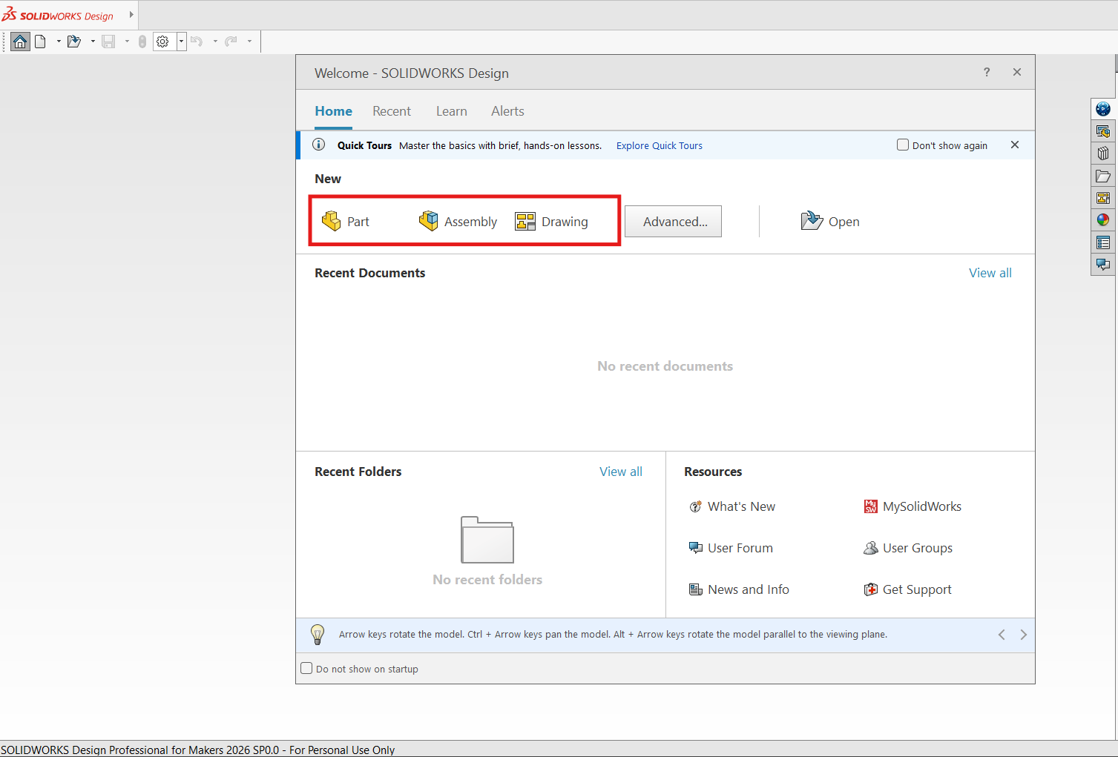This screenshot has width=1118, height=757.
Task: Create a new Assembly document
Action: tap(458, 221)
